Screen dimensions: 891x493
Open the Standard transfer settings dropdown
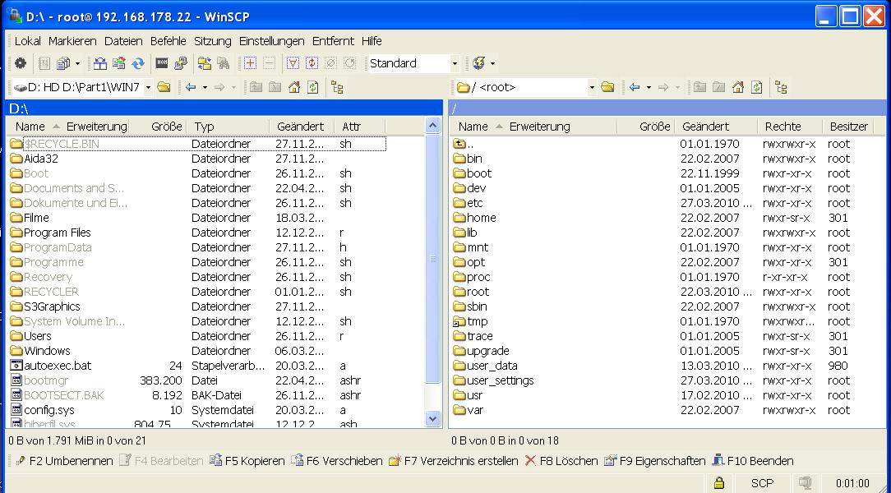(x=455, y=63)
